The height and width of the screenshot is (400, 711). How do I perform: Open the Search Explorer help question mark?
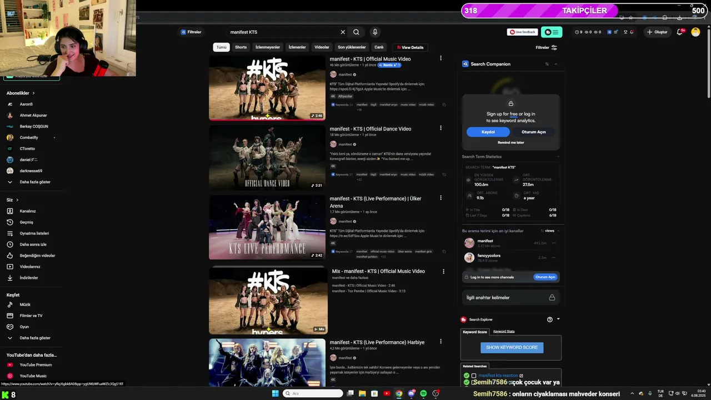pos(550,319)
